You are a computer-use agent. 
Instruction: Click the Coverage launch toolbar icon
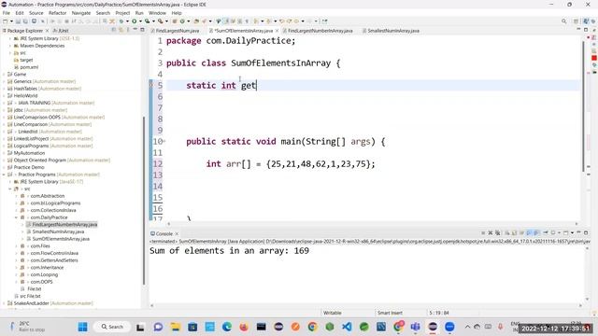click(x=148, y=21)
